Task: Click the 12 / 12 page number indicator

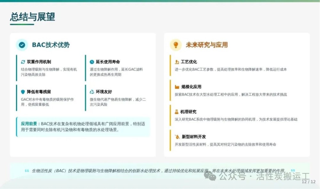Action: (309, 182)
